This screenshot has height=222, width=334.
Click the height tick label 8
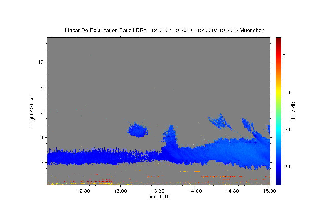[42, 87]
